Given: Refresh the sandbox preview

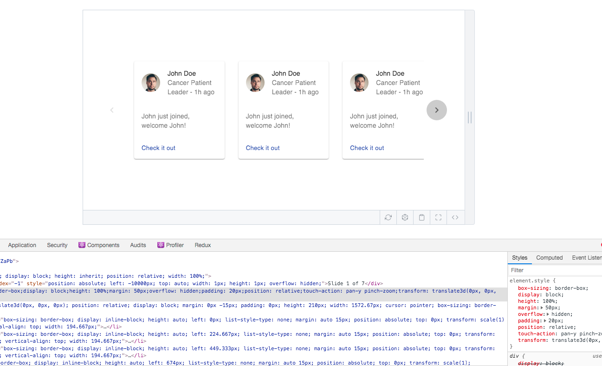Looking at the screenshot, I should coord(388,217).
